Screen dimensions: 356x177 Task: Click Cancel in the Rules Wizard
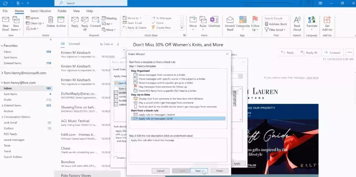[x=160, y=171]
